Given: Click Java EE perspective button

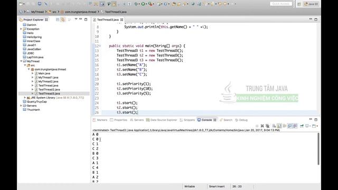Looking at the screenshot, I should (x=311, y=4).
